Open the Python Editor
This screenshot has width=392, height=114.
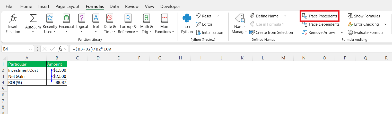[x=204, y=24]
